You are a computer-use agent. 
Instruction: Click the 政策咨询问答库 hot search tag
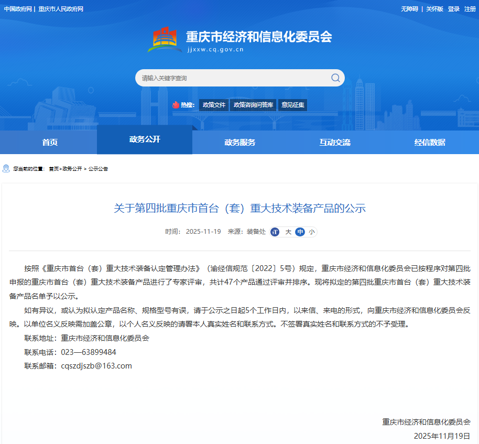pos(253,105)
